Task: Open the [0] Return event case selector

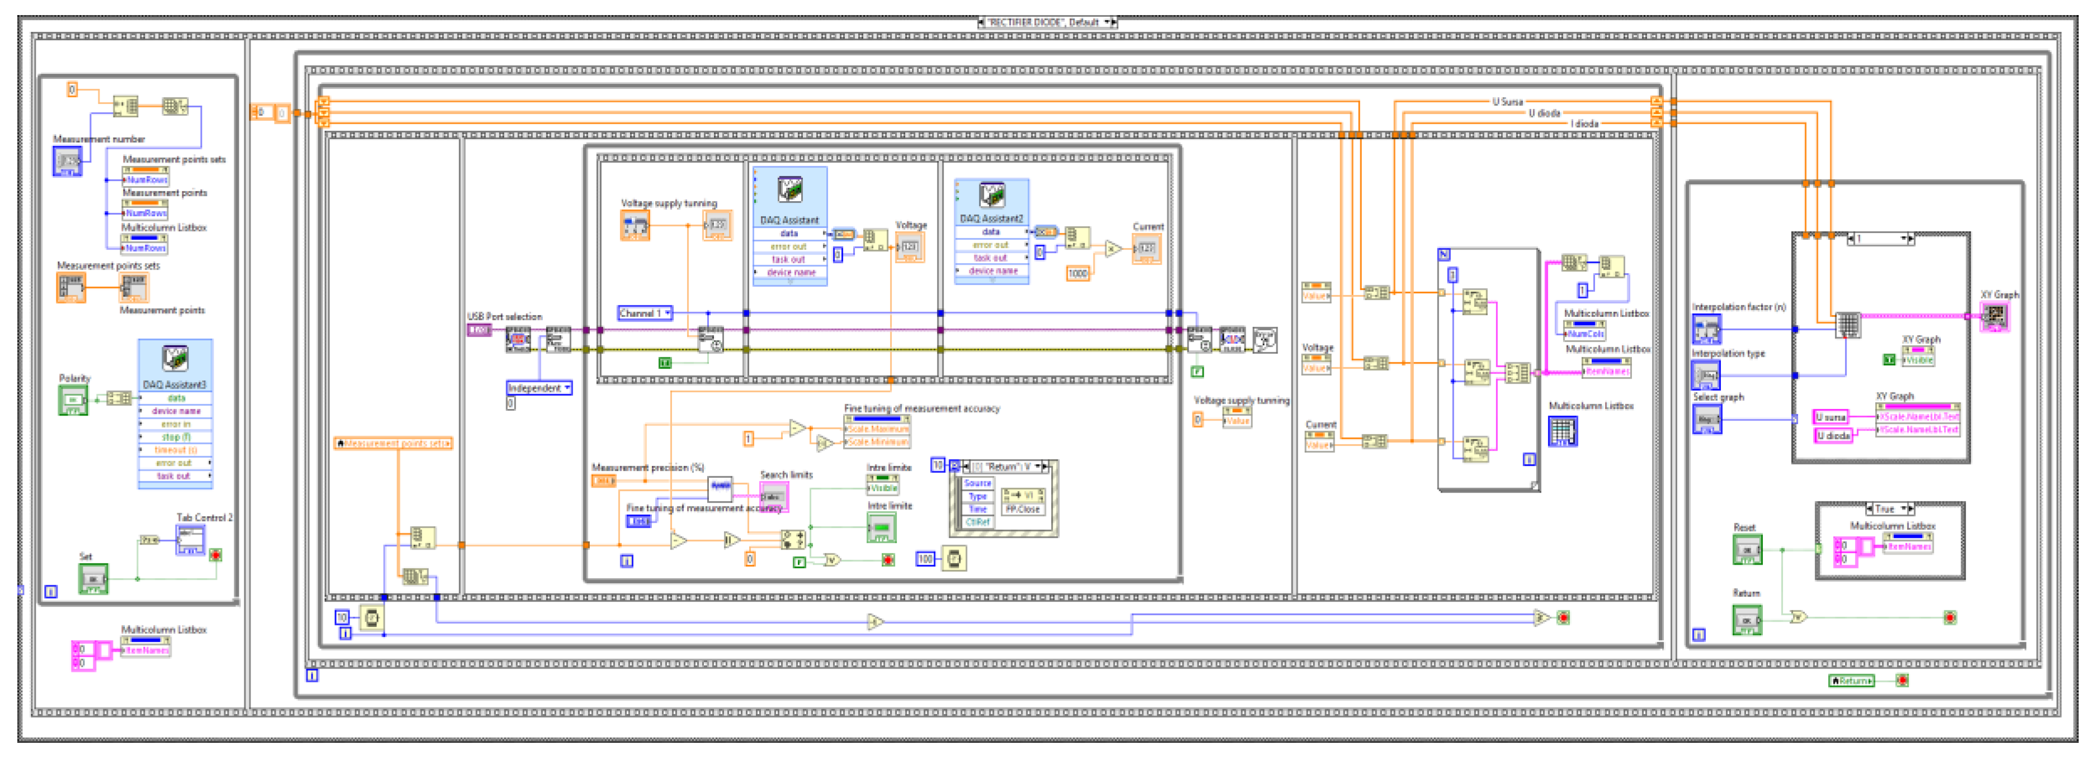Action: click(1001, 466)
